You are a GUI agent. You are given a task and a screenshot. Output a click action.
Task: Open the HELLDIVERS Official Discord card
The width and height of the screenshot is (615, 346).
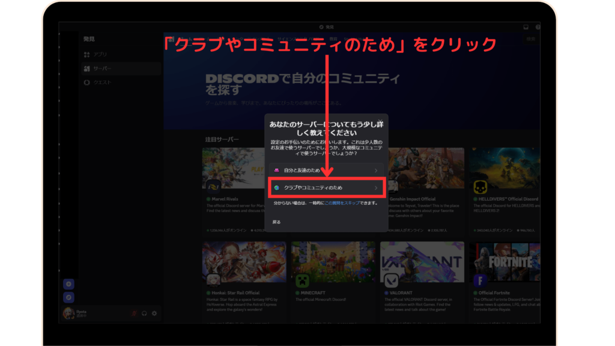click(505, 192)
